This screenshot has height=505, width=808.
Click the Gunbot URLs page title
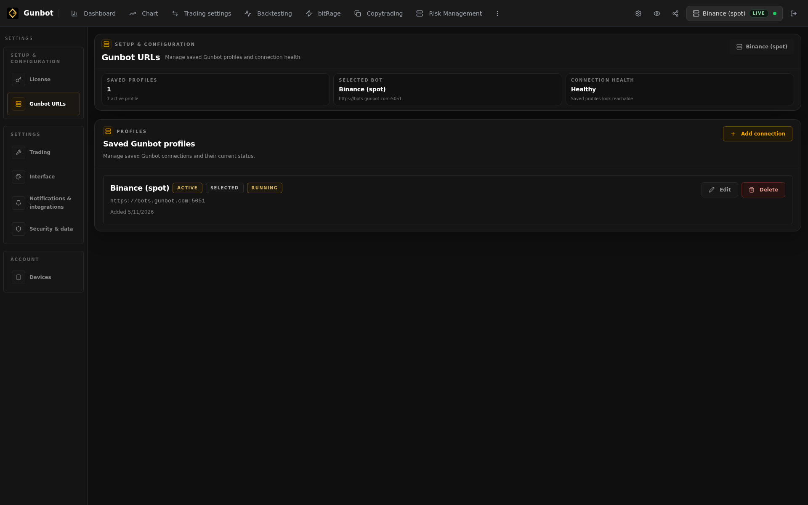pos(131,57)
